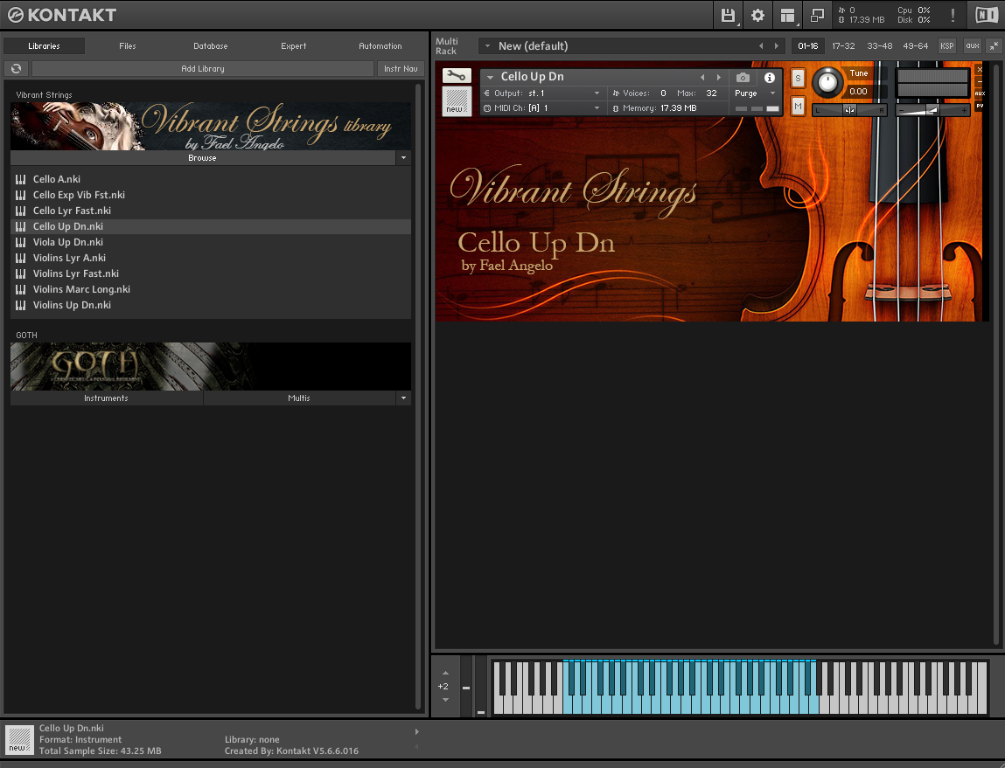Toggle the instrument PV button
Screen dimensions: 1005x768
[980, 106]
